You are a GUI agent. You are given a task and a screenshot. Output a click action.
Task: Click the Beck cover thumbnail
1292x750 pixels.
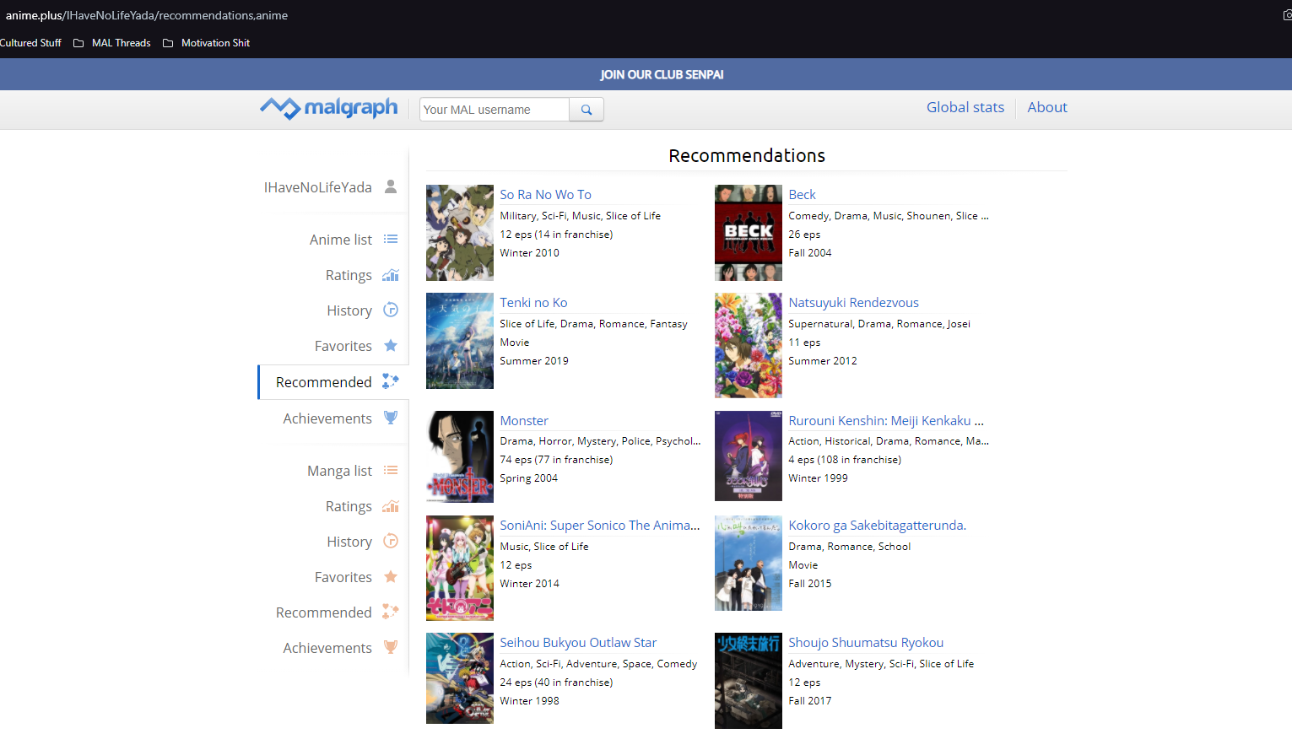pyautogui.click(x=748, y=233)
